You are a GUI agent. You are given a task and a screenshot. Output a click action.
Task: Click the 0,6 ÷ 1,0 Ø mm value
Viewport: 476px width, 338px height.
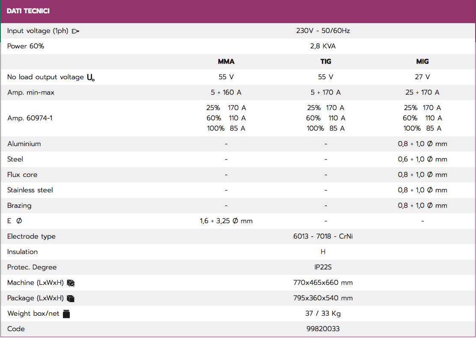coord(422,159)
